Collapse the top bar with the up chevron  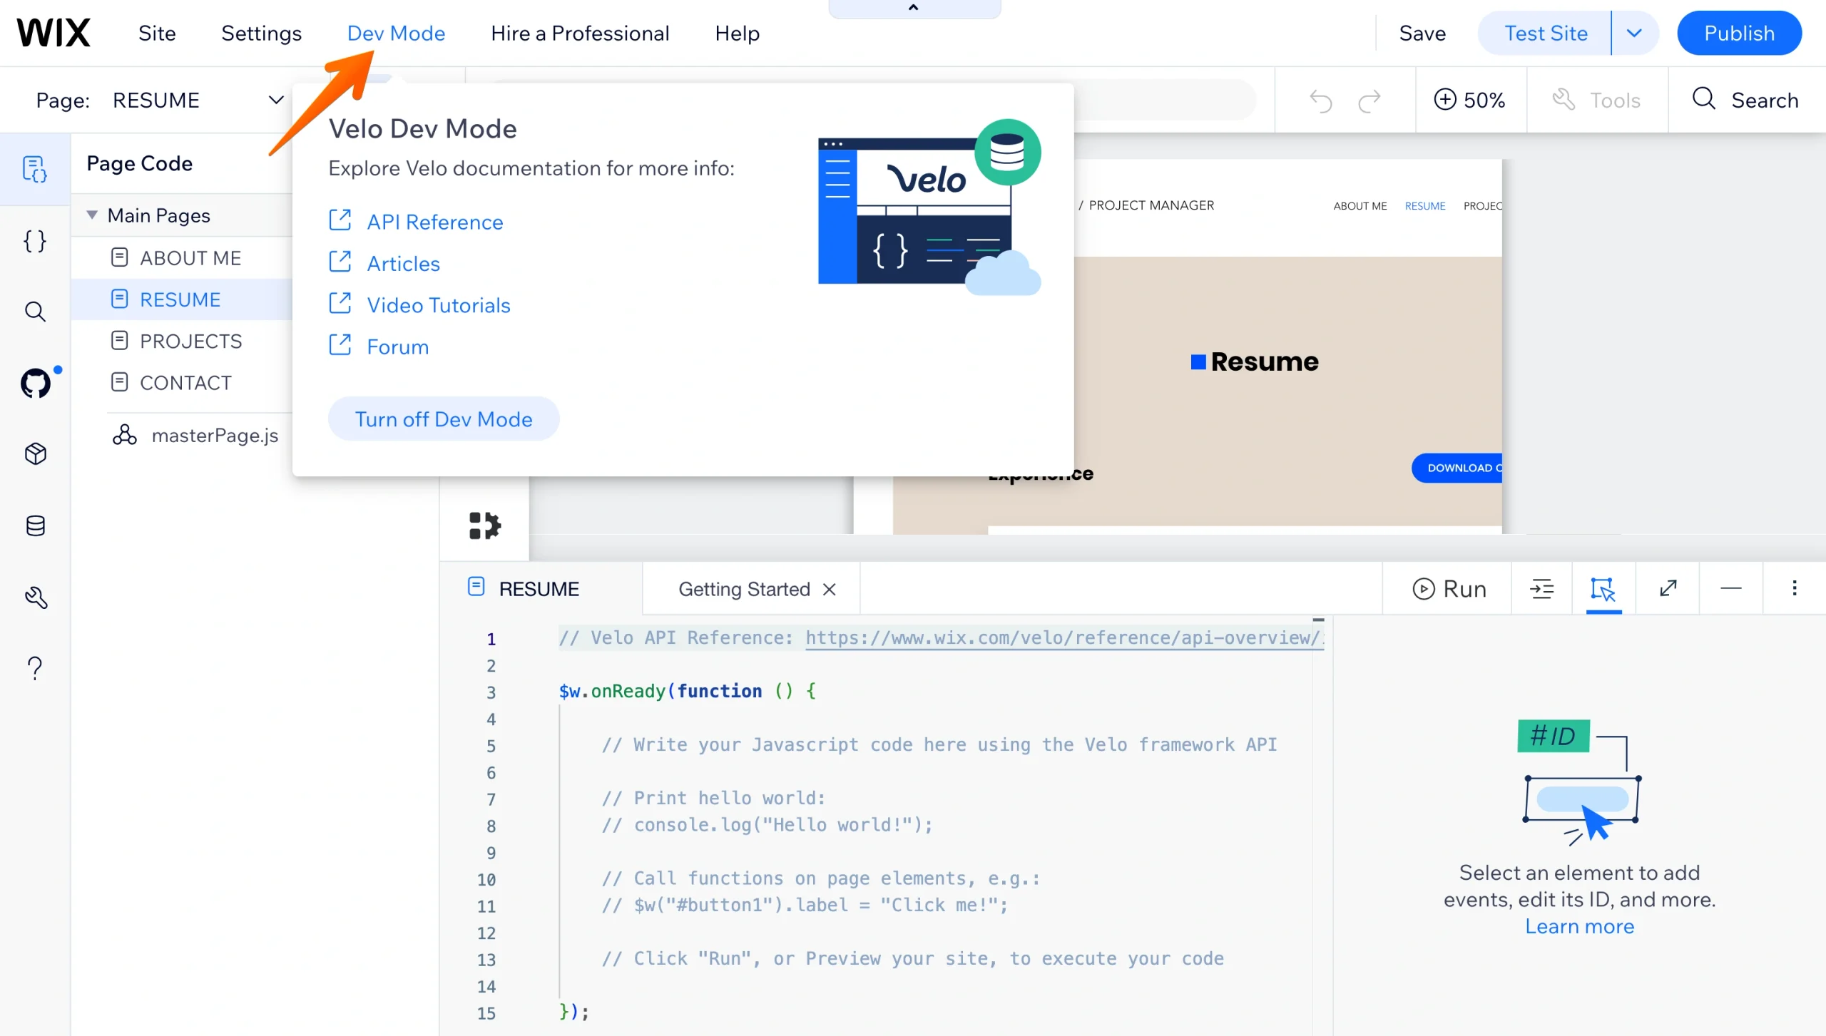914,8
